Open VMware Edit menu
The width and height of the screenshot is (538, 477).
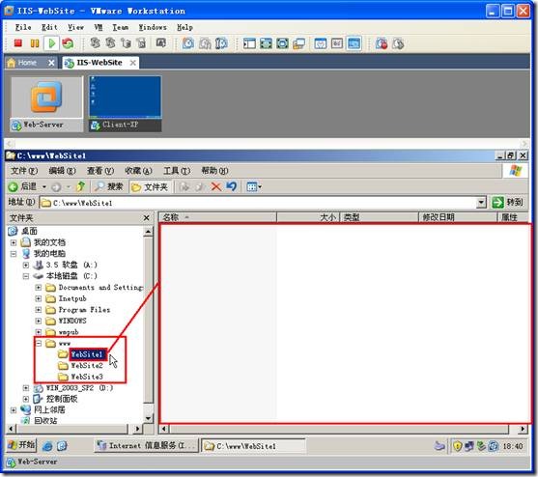coord(49,27)
